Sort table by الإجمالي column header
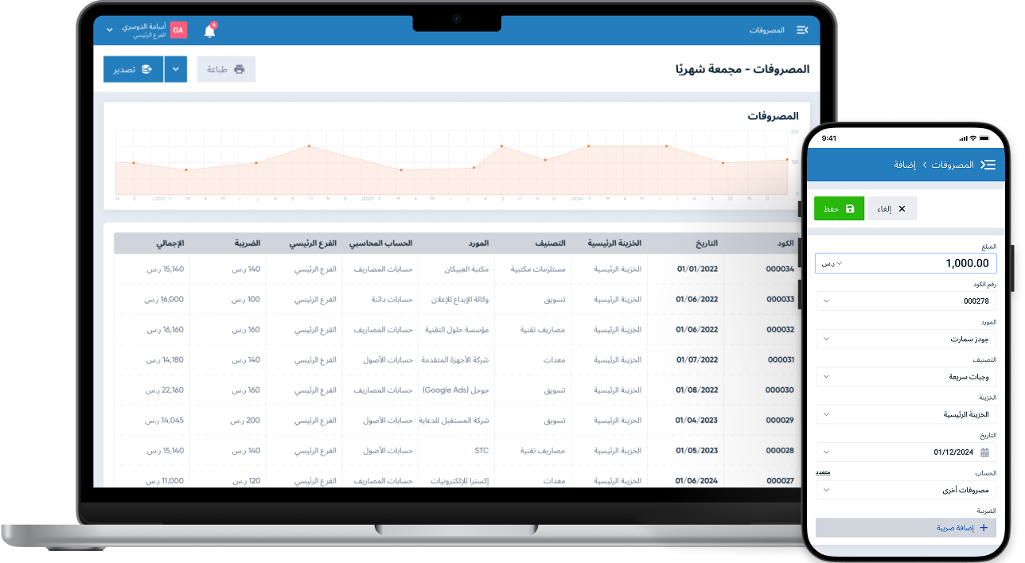Image resolution: width=1025 pixels, height=563 pixels. pyautogui.click(x=172, y=243)
